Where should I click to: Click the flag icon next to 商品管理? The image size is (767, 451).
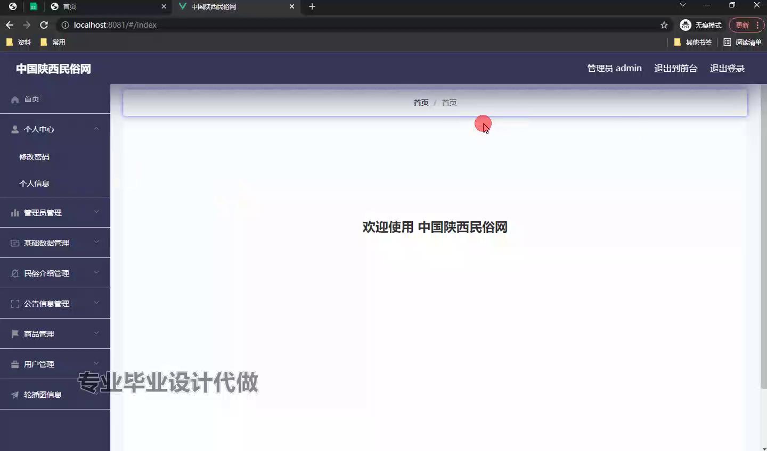(x=15, y=334)
